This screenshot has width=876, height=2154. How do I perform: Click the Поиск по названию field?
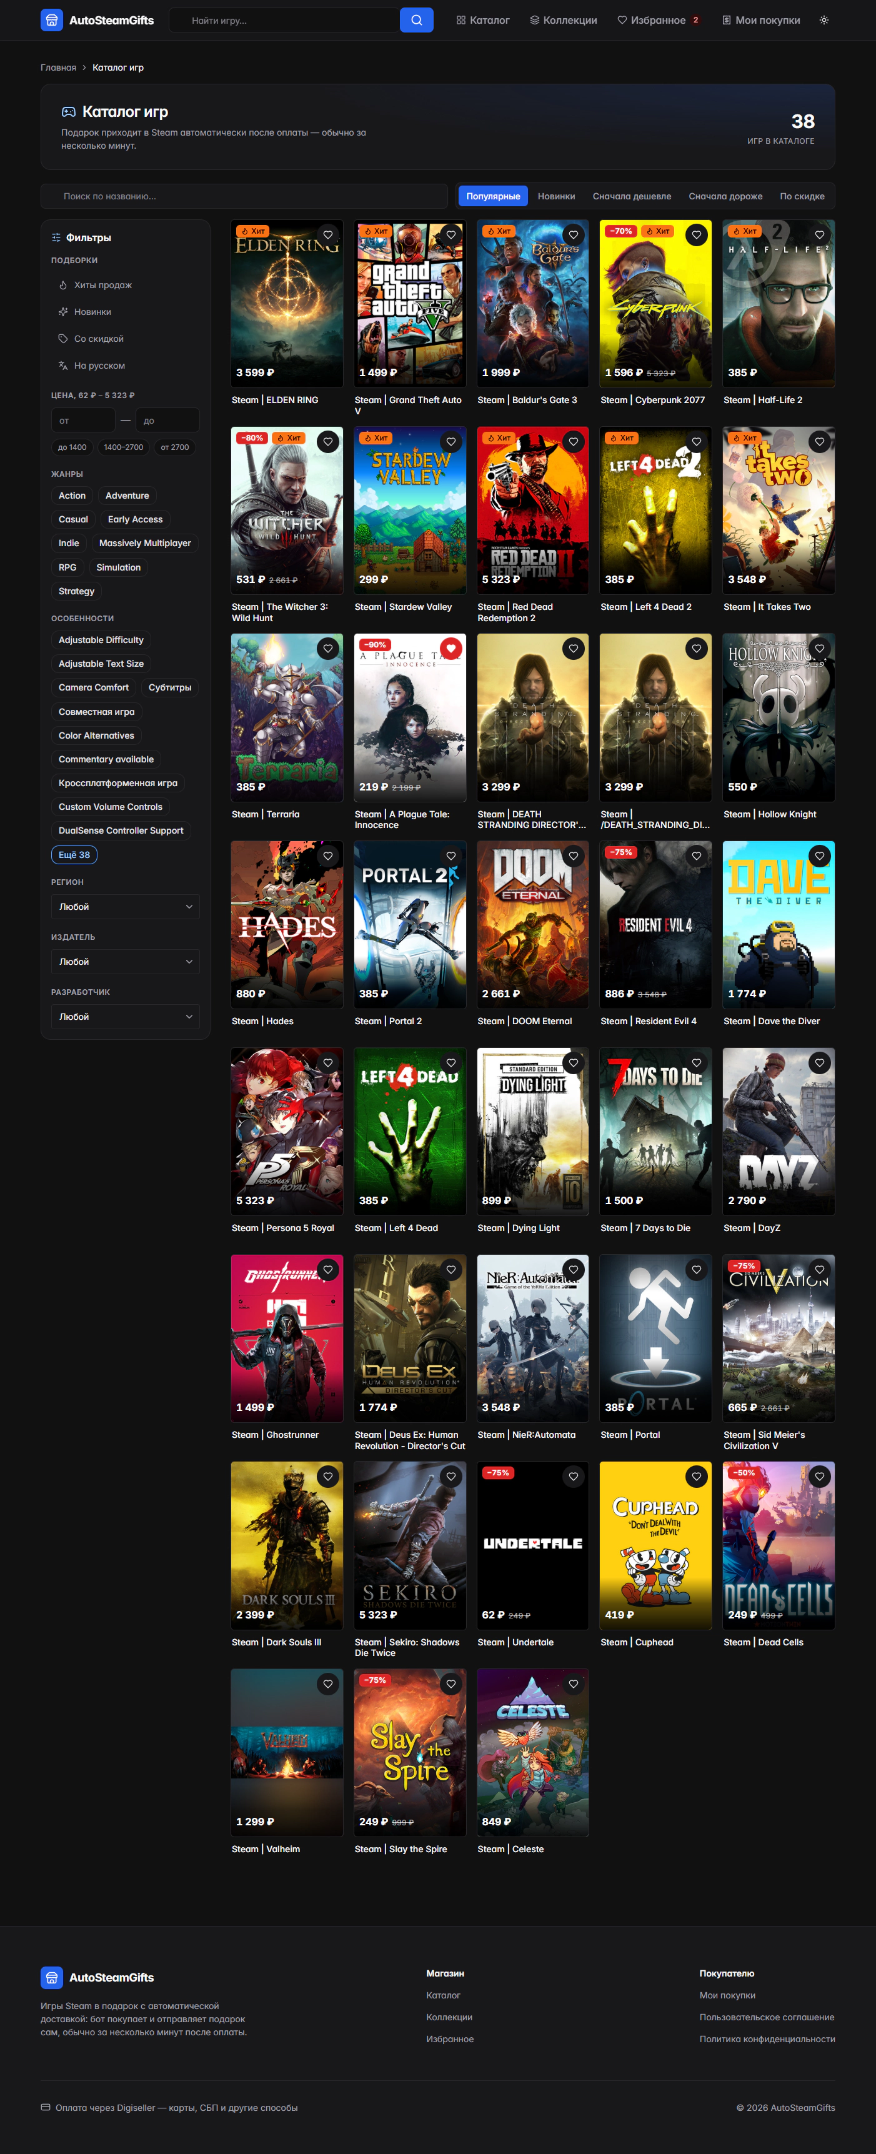click(x=244, y=196)
